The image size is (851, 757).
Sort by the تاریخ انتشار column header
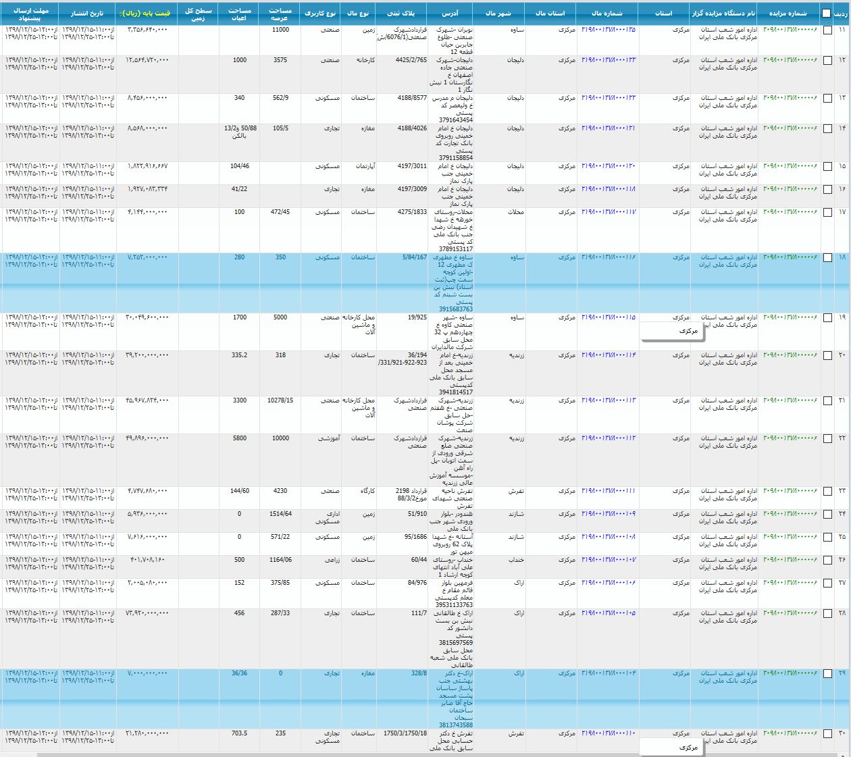pos(88,14)
